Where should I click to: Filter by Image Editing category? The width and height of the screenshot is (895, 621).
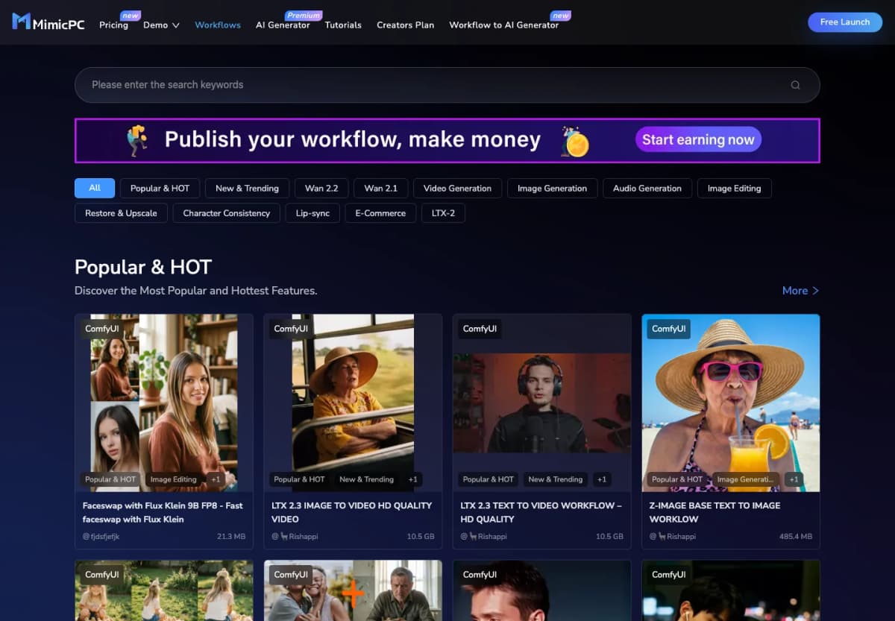734,188
